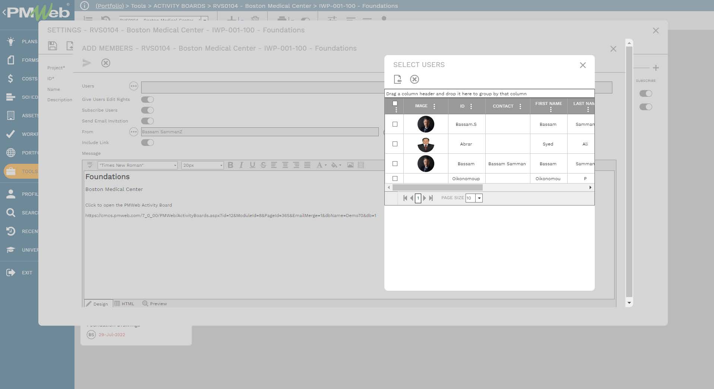This screenshot has width=714, height=389.
Task: Check the box for user Oikonomoup
Action: pos(395,179)
